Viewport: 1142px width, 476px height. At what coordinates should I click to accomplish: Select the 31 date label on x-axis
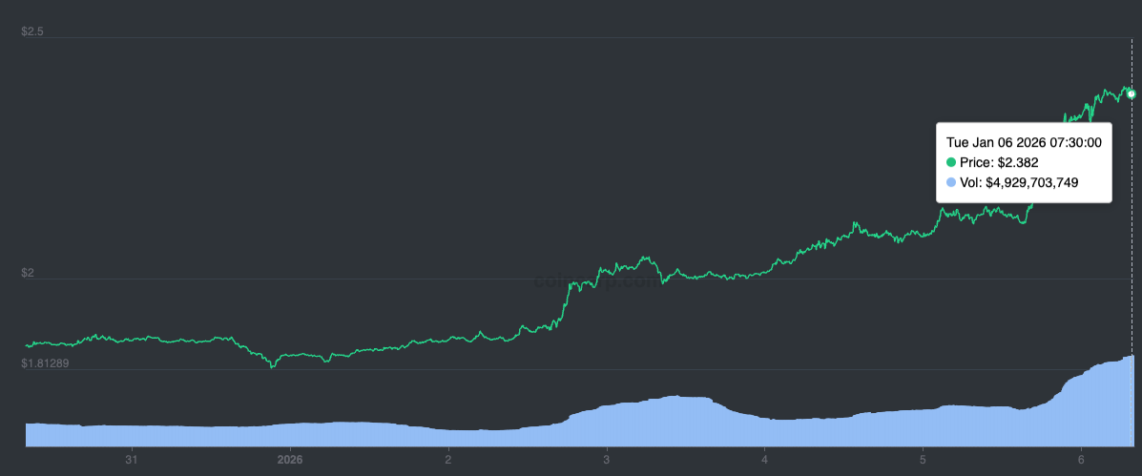(131, 460)
